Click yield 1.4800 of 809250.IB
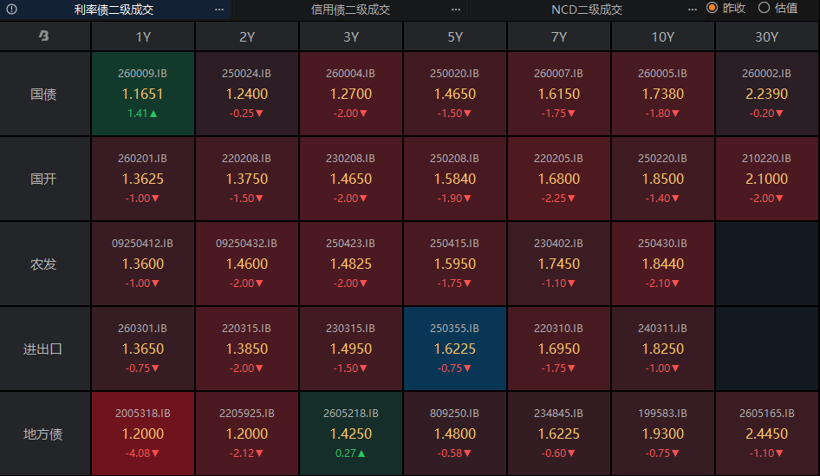Viewport: 820px width, 476px height. [455, 434]
